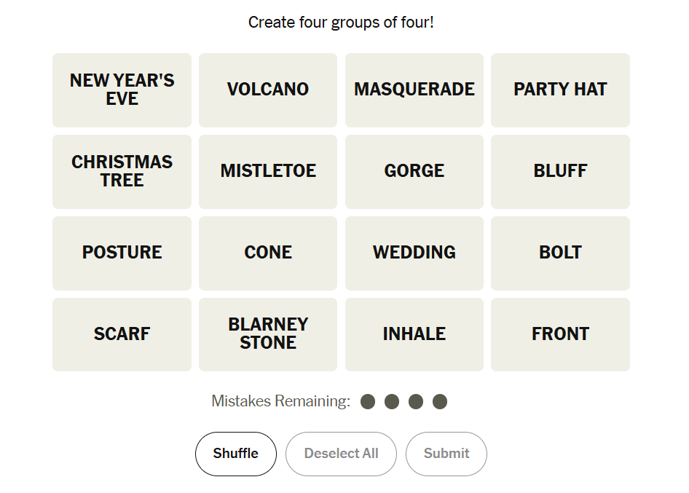Click the GORGE tile

coord(414,171)
